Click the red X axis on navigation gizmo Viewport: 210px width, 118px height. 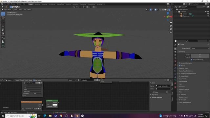coord(171,16)
